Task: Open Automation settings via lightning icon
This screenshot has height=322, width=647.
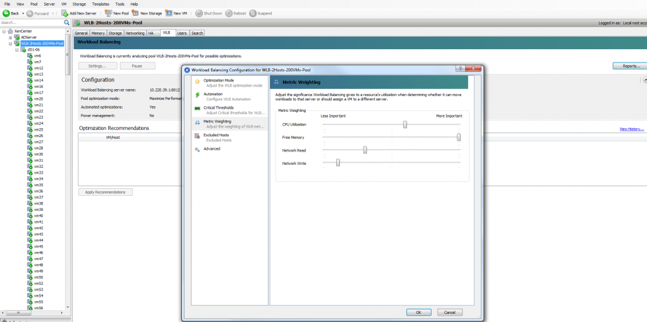Action: [198, 96]
